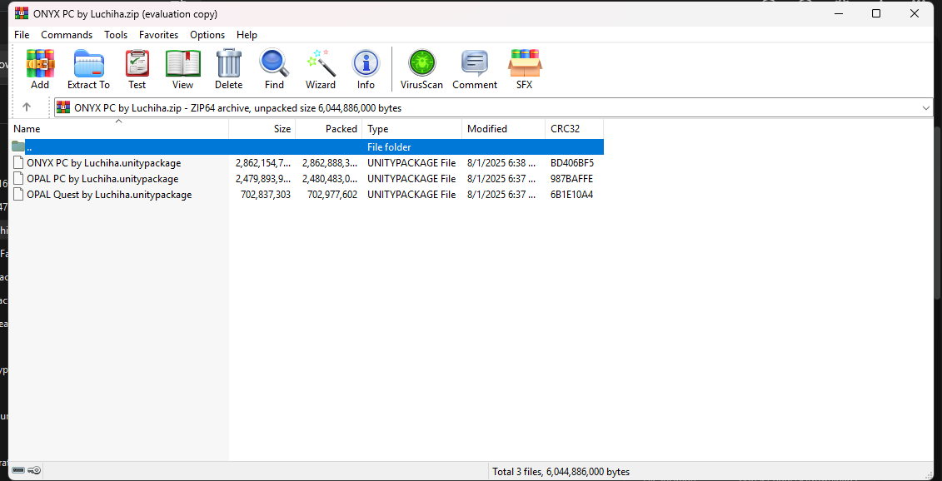Click size value 702,837,303
This screenshot has height=481, width=942.
point(265,195)
